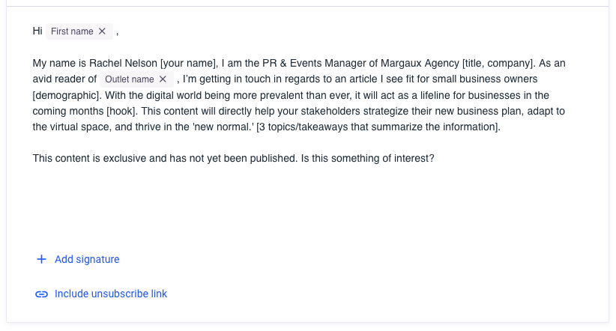The width and height of the screenshot is (616, 331).
Task: Place cursor on the greeting word Hi
Action: 37,31
